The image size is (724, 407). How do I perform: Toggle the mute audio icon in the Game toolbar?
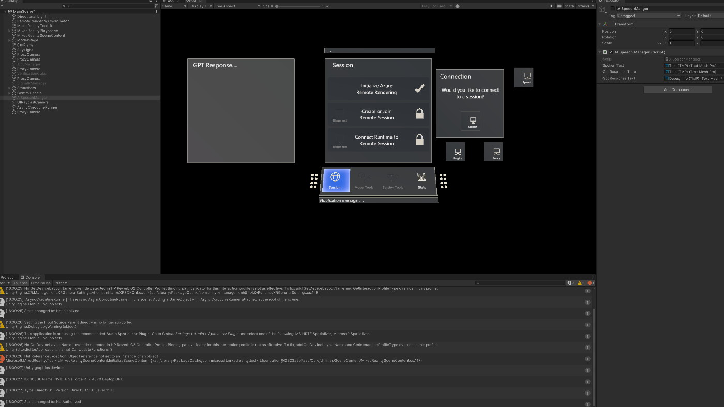coord(552,6)
